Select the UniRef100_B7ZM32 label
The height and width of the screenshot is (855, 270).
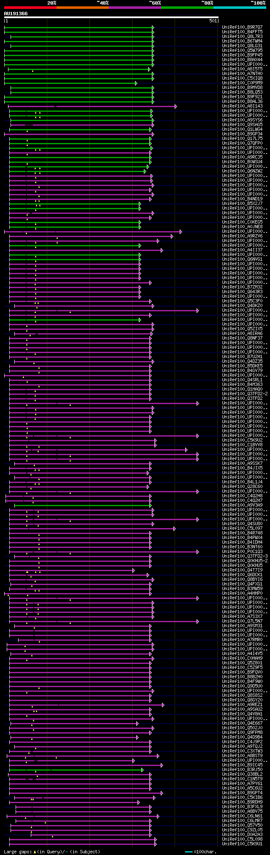[242, 287]
